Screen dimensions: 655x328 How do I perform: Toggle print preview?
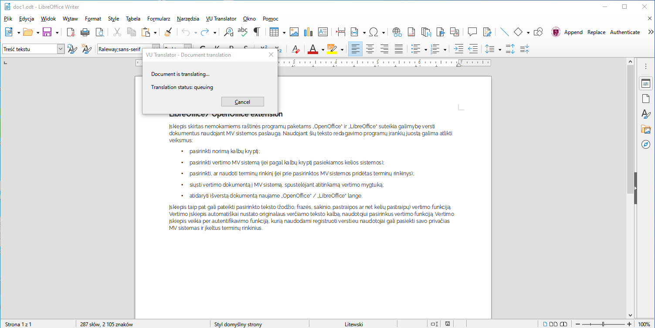coord(100,32)
